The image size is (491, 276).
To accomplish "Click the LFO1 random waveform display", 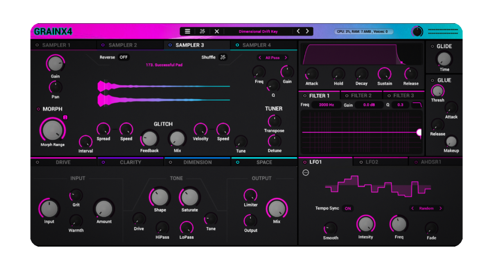I will coord(378,186).
